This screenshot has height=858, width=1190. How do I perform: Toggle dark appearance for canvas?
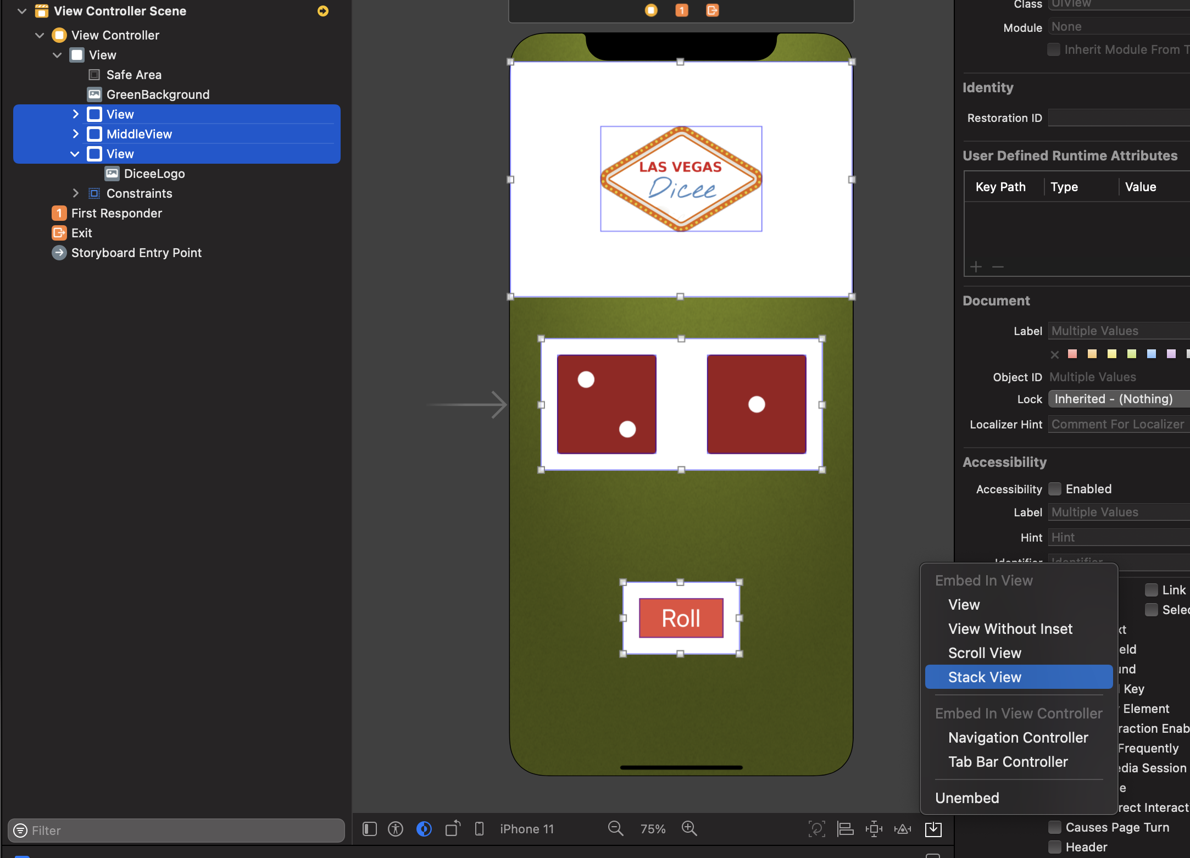click(424, 829)
